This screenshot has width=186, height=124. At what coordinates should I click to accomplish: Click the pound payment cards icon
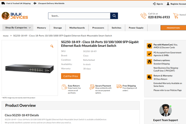point(149,46)
